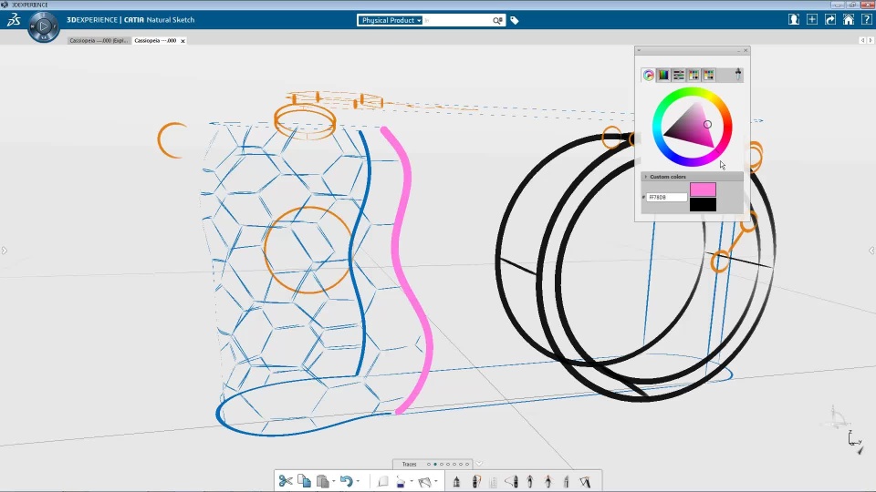Click the blank sheet icon in bottom toolbar

pos(382,481)
